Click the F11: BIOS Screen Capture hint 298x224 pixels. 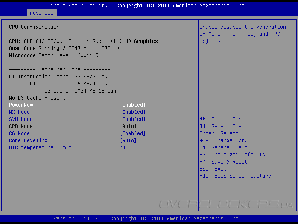point(235,176)
